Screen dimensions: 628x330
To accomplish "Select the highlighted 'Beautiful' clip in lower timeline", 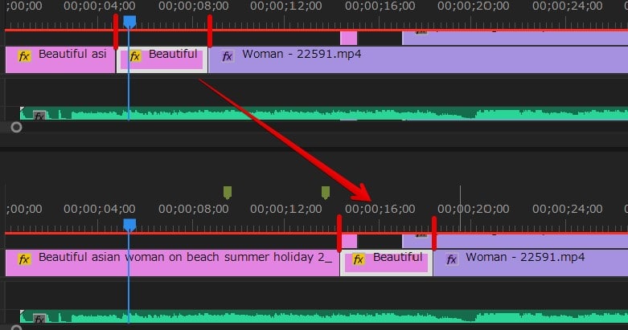I will pos(386,263).
